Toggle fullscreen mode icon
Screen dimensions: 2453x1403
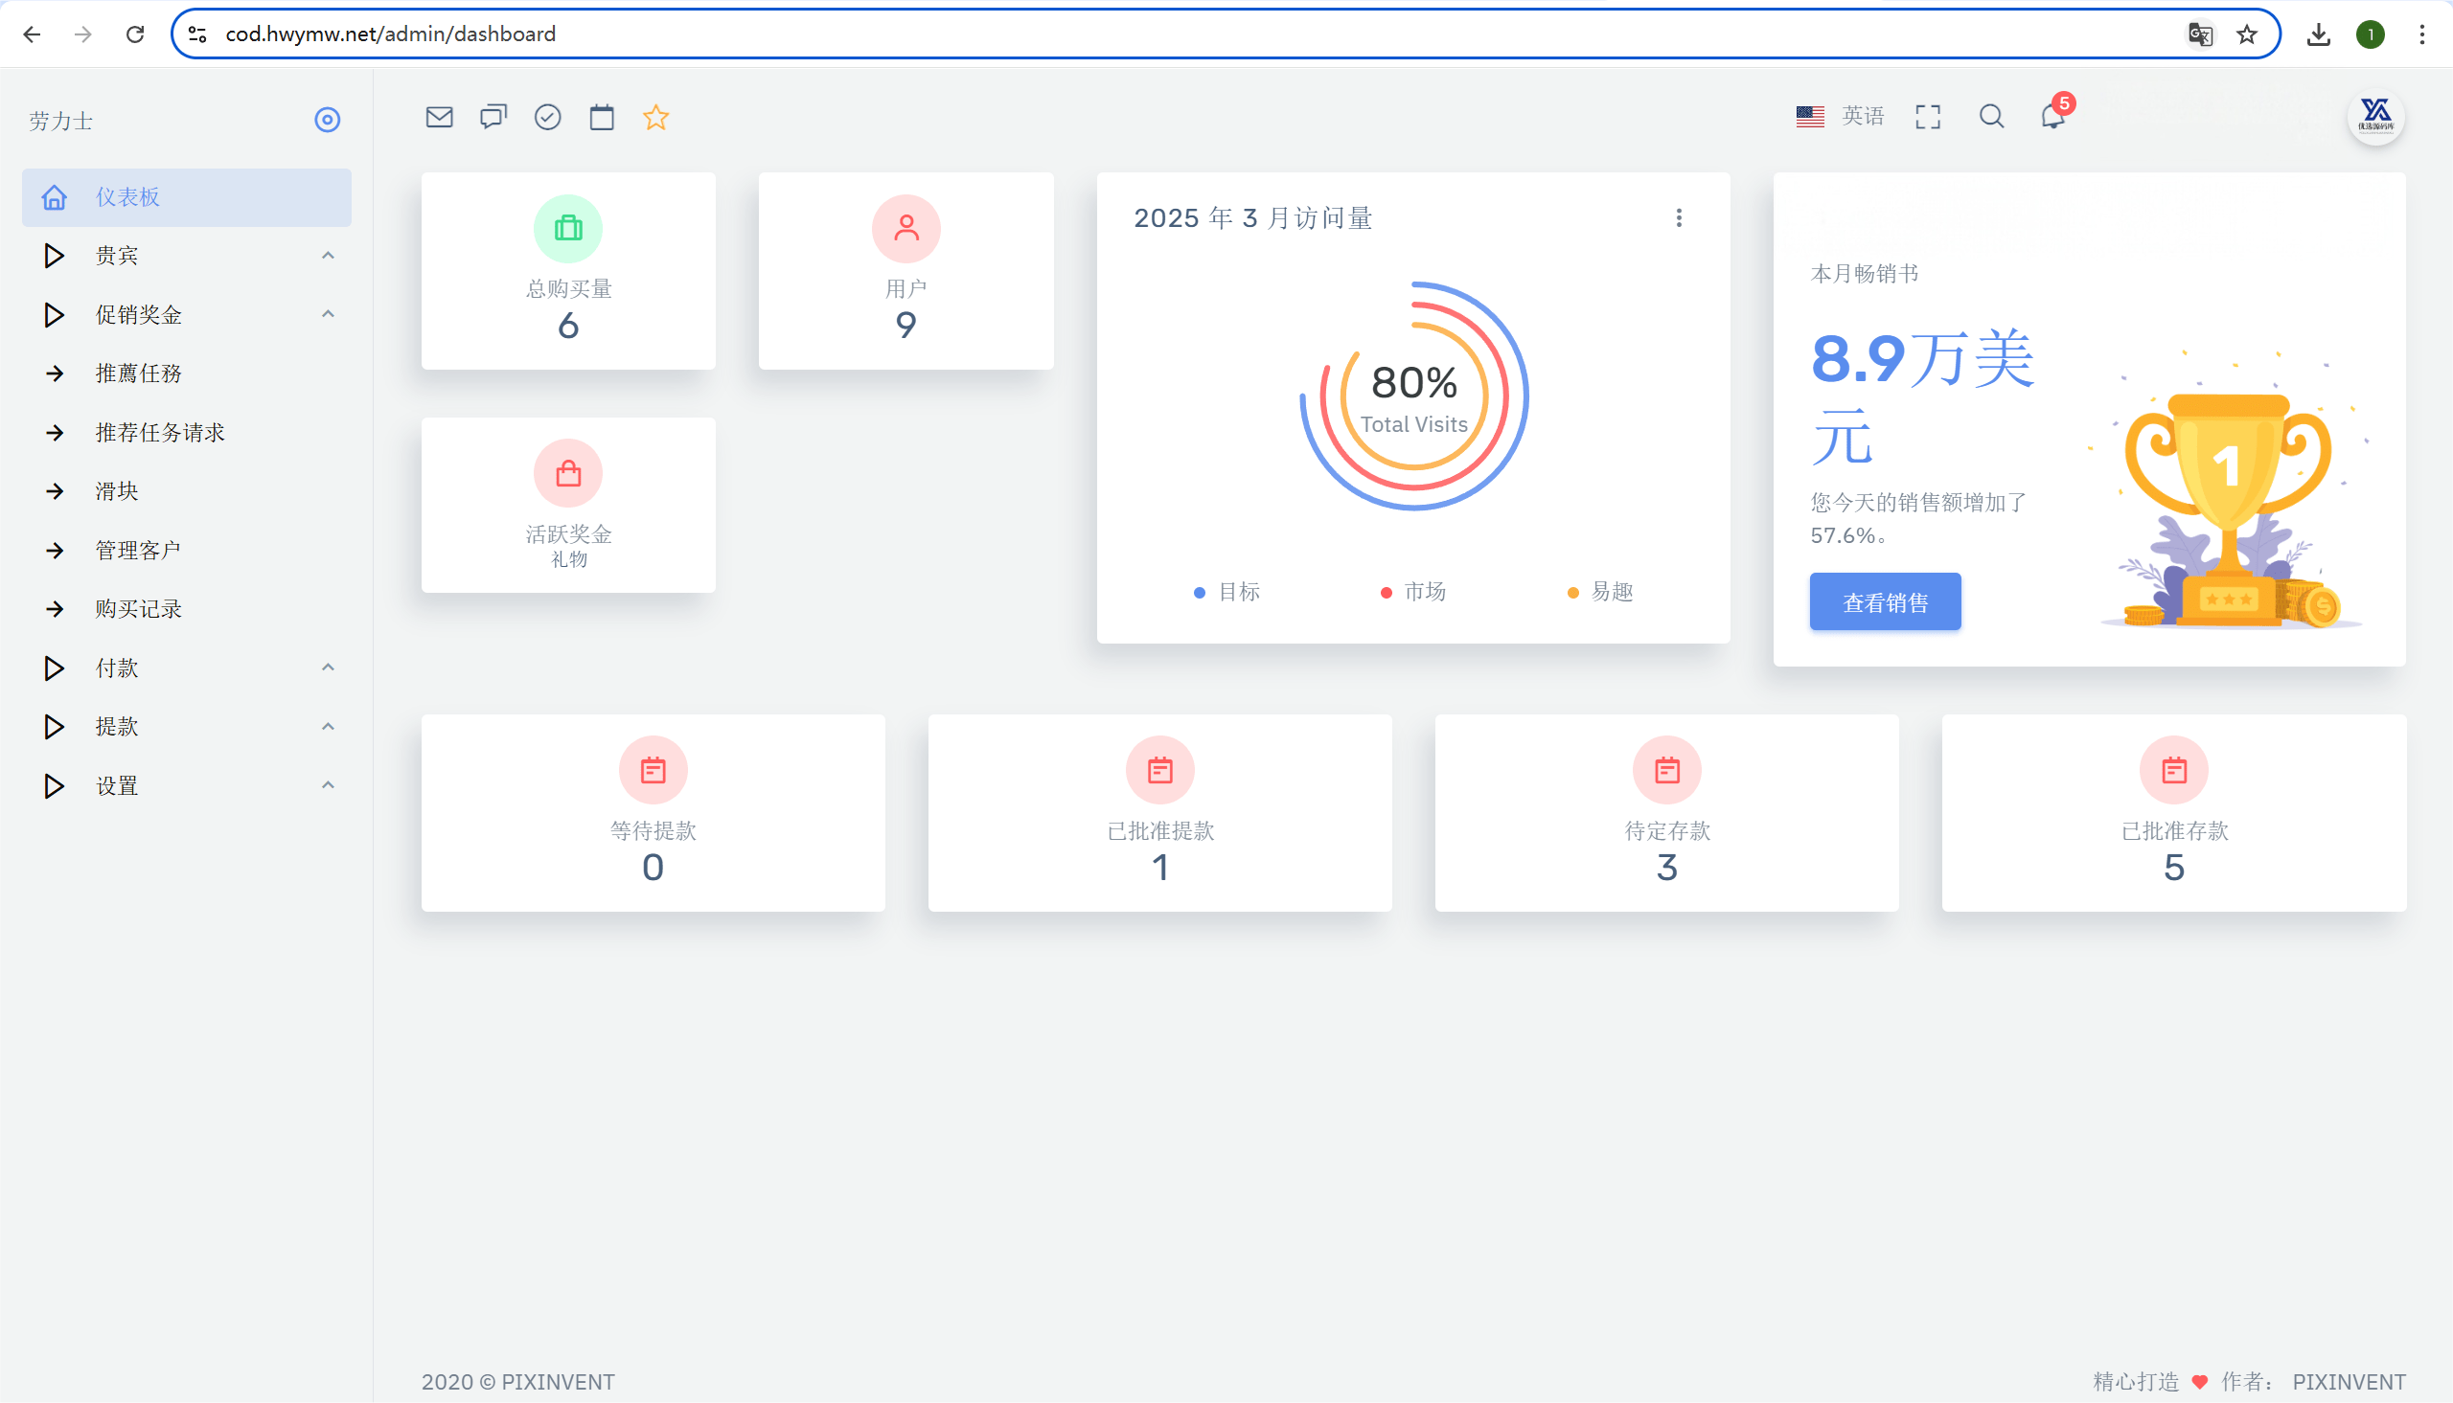pos(1928,118)
